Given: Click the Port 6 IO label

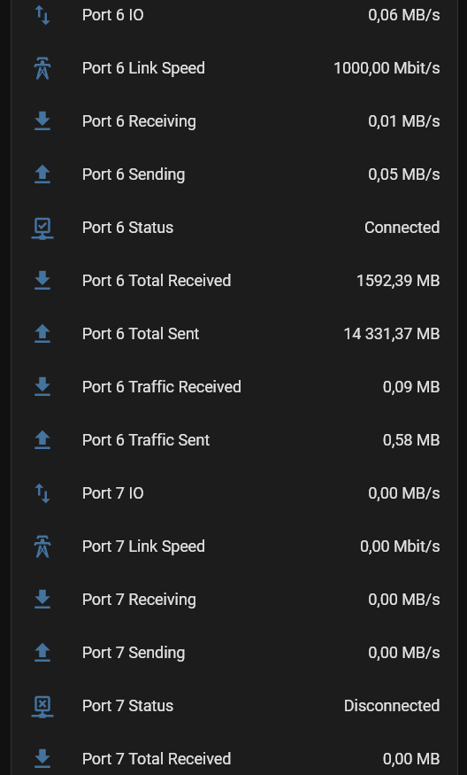Looking at the screenshot, I should coord(112,15).
